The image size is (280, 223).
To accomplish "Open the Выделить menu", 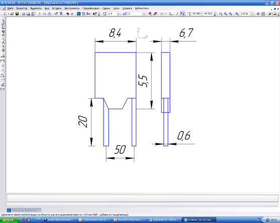I will coord(36,8).
